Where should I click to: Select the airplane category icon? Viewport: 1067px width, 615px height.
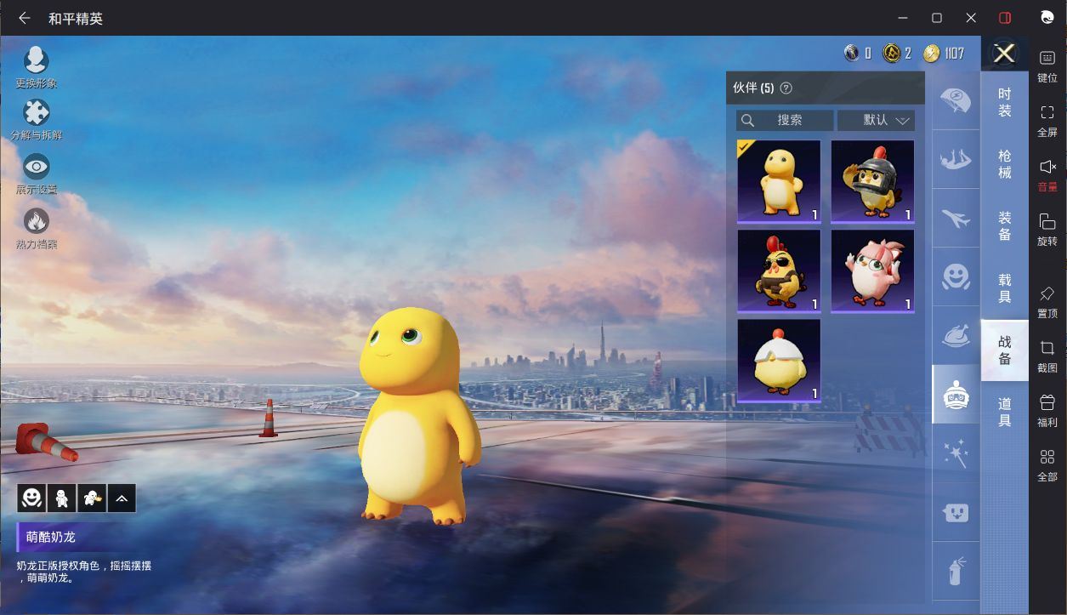click(956, 218)
